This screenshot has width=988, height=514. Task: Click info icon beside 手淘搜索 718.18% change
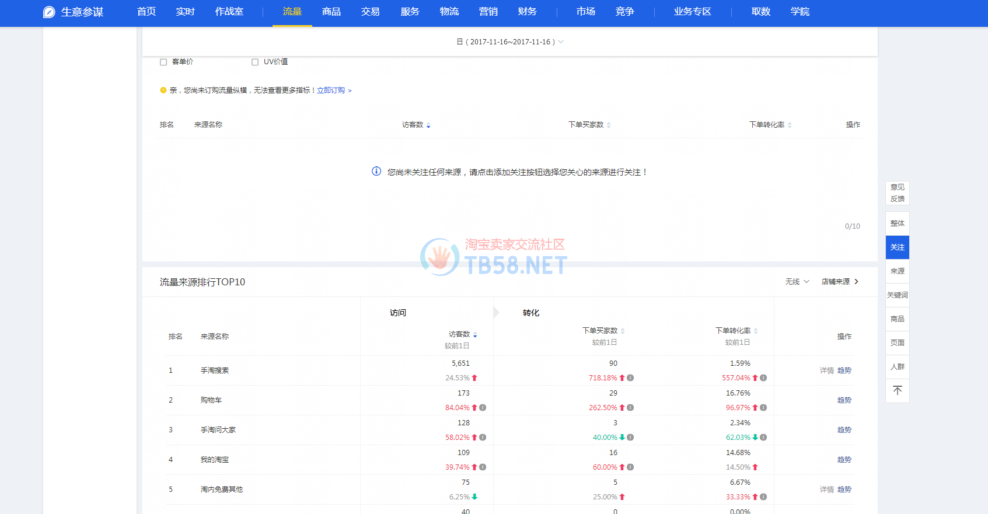630,378
